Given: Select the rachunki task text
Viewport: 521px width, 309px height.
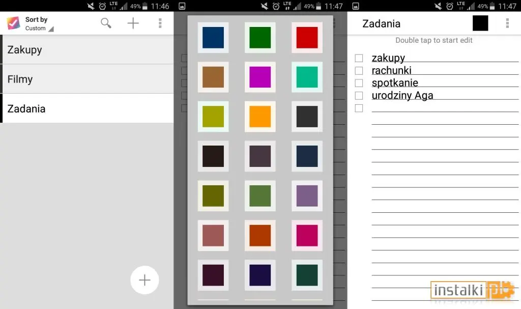Looking at the screenshot, I should (x=391, y=70).
